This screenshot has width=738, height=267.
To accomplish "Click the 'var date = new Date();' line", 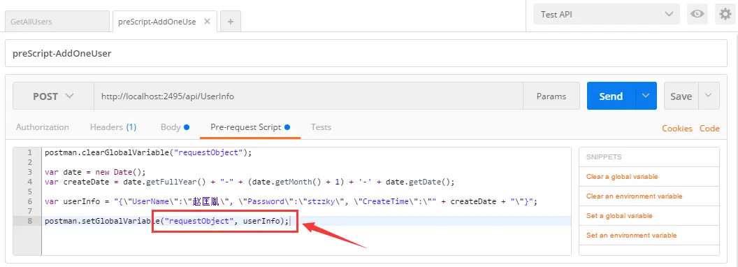I will pyautogui.click(x=96, y=172).
